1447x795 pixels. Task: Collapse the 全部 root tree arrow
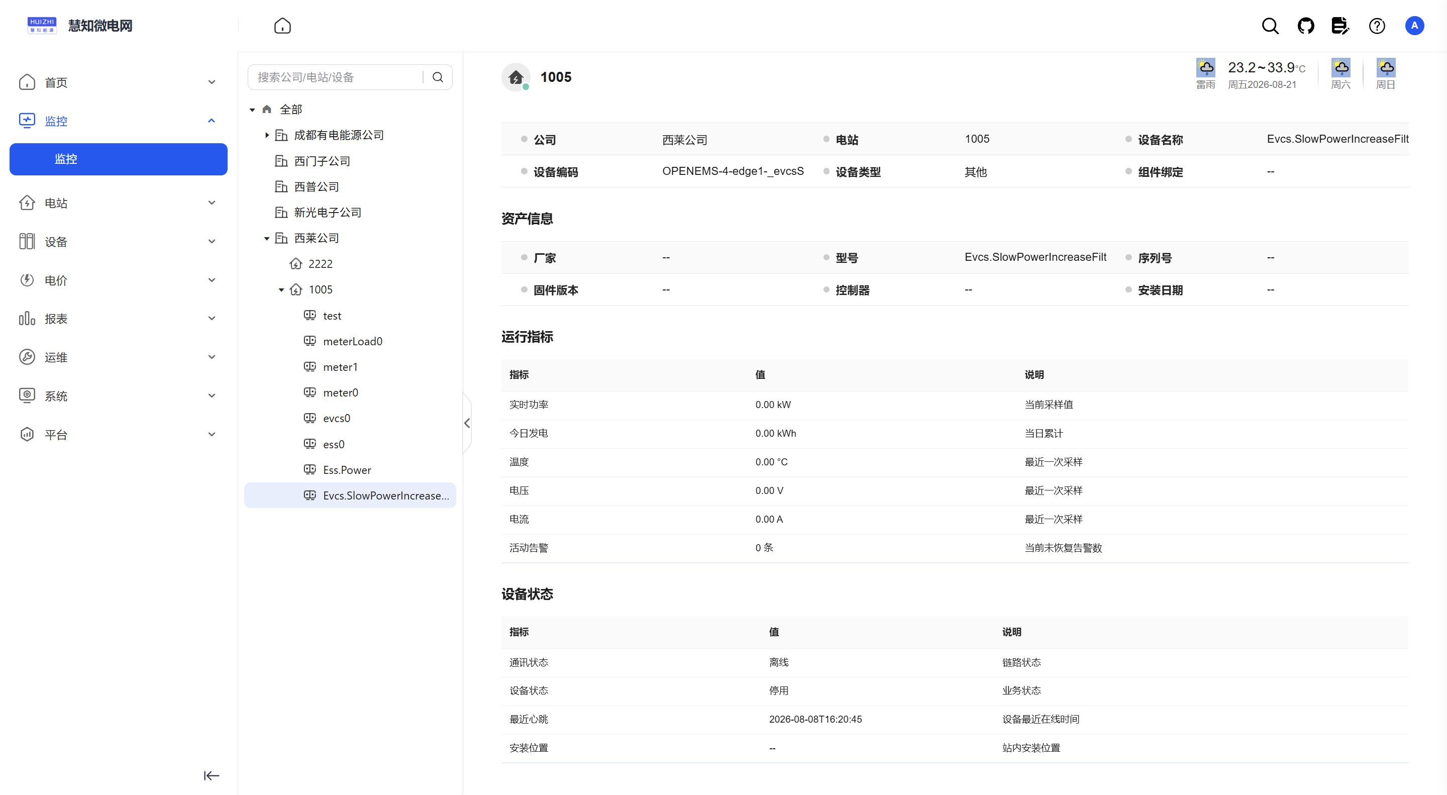pos(252,110)
